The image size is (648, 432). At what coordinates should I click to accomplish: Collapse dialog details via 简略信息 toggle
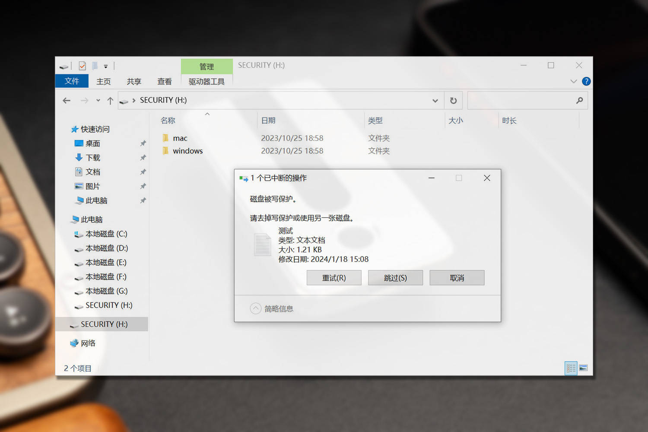click(x=272, y=308)
